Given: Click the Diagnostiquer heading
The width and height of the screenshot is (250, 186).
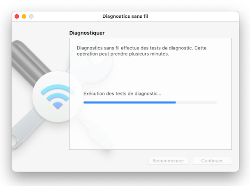Looking at the screenshot, I should coord(87,33).
